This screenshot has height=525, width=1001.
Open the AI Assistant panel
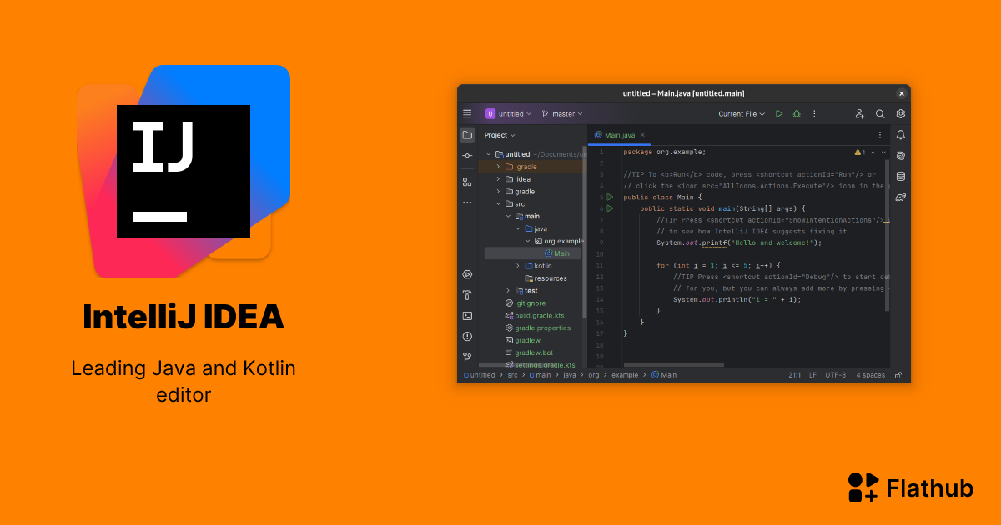point(900,155)
